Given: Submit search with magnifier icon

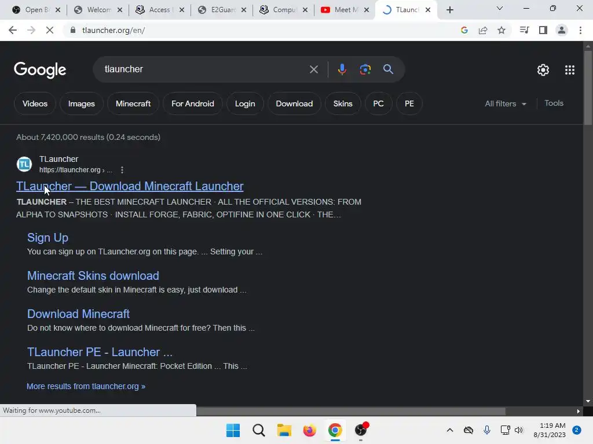Looking at the screenshot, I should (388, 69).
